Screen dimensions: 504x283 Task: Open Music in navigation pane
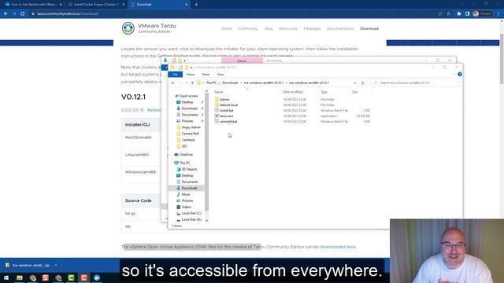coord(186,194)
